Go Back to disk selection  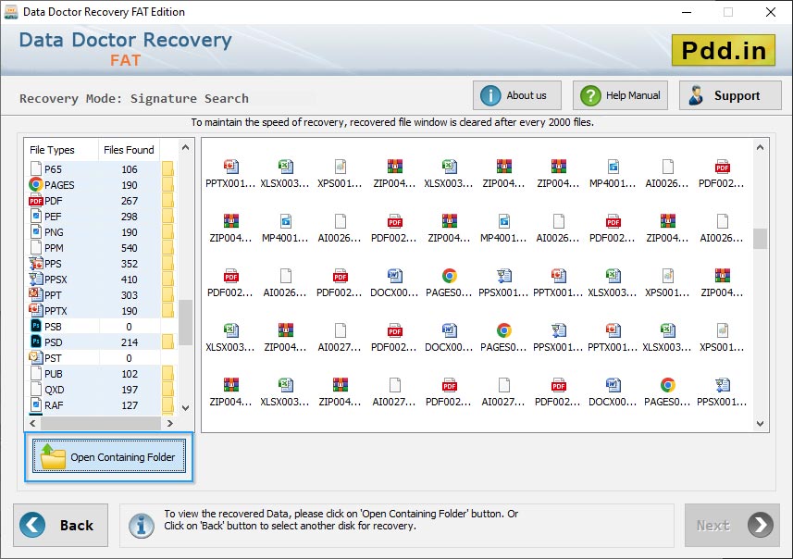pos(61,525)
